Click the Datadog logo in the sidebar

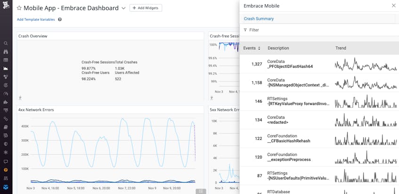pos(6,6)
